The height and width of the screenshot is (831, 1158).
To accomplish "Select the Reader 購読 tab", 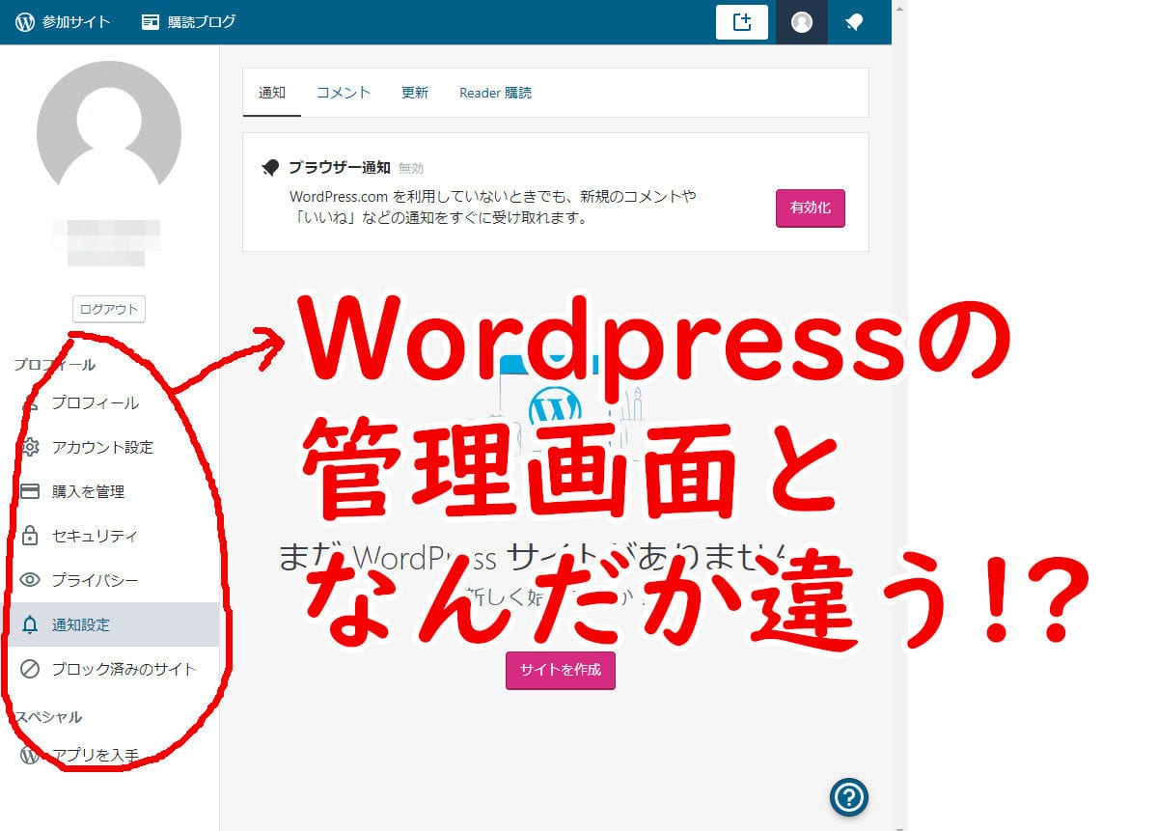I will [x=495, y=93].
